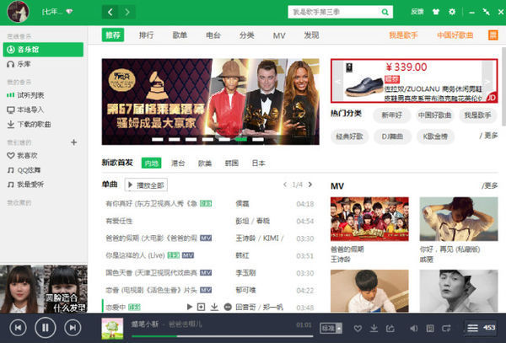Skip to the next track
The width and height of the screenshot is (506, 343).
tap(73, 328)
